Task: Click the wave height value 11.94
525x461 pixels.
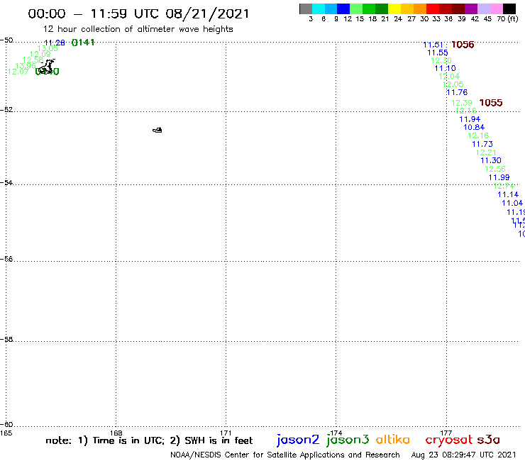Action: point(470,119)
